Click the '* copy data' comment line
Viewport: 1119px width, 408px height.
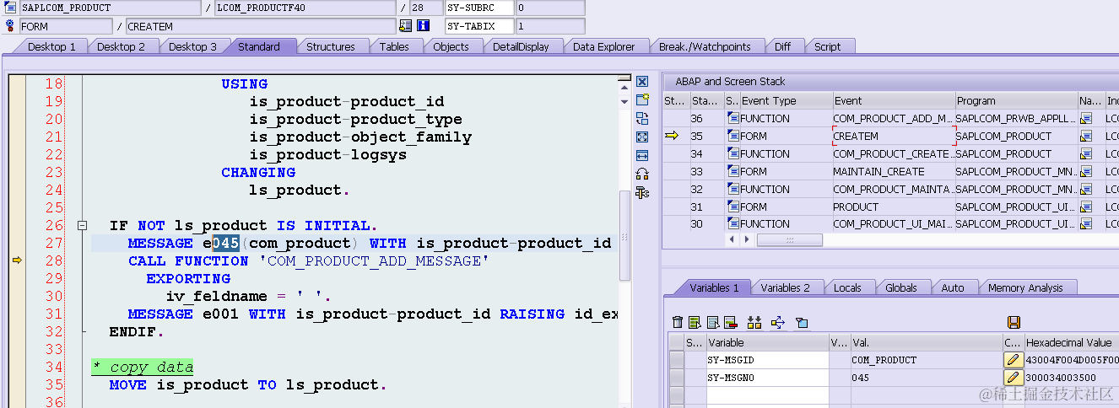(143, 368)
